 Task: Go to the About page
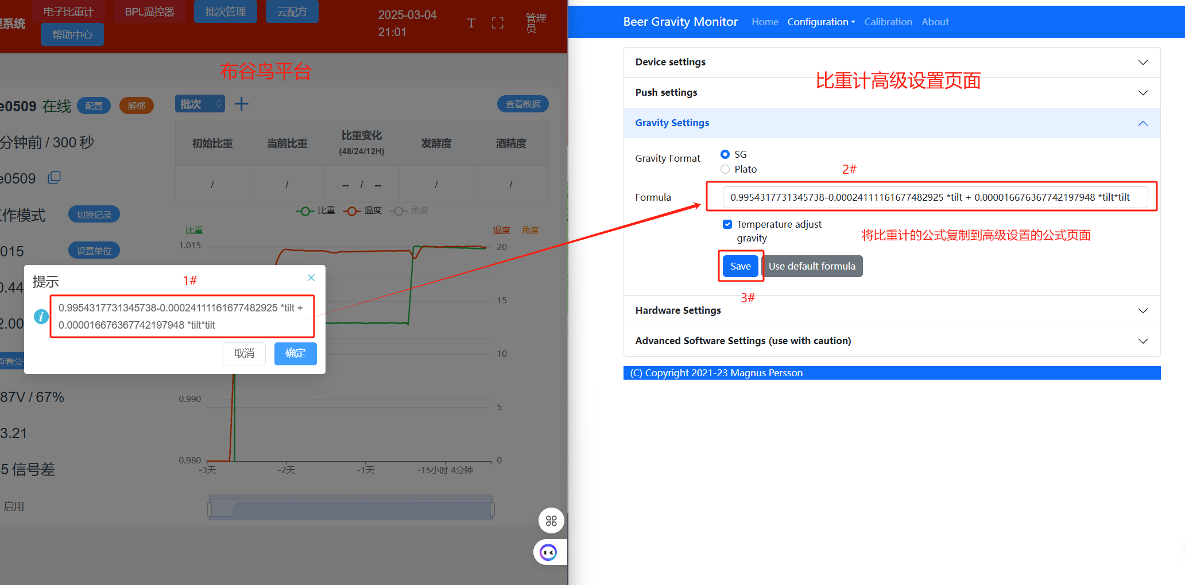pyautogui.click(x=935, y=22)
